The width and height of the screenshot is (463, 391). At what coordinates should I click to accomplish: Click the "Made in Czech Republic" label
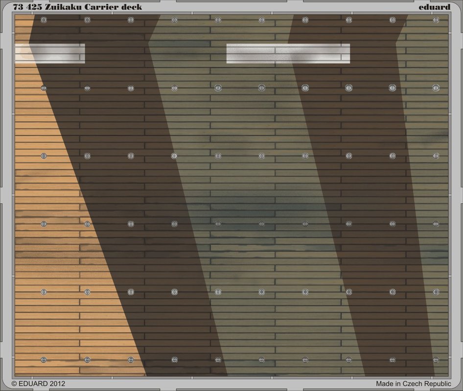(414, 384)
